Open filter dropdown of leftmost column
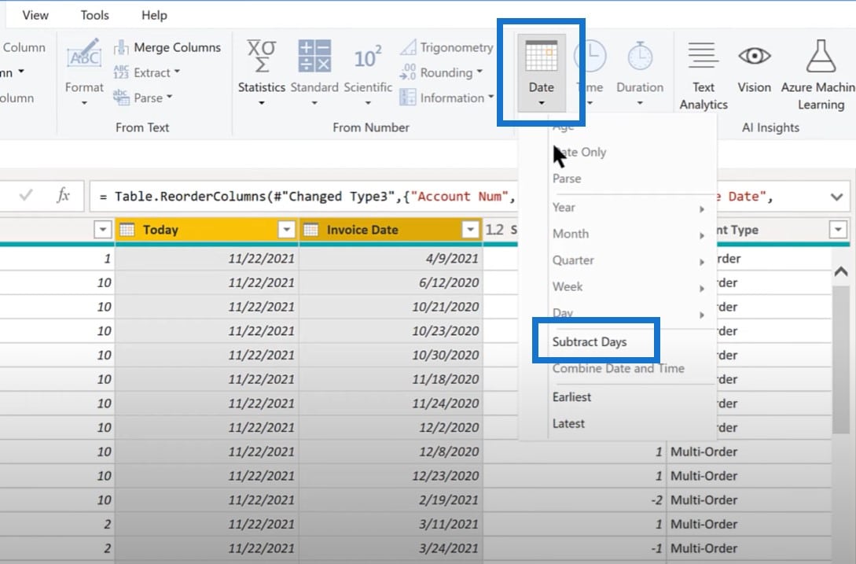The width and height of the screenshot is (856, 564). (103, 230)
